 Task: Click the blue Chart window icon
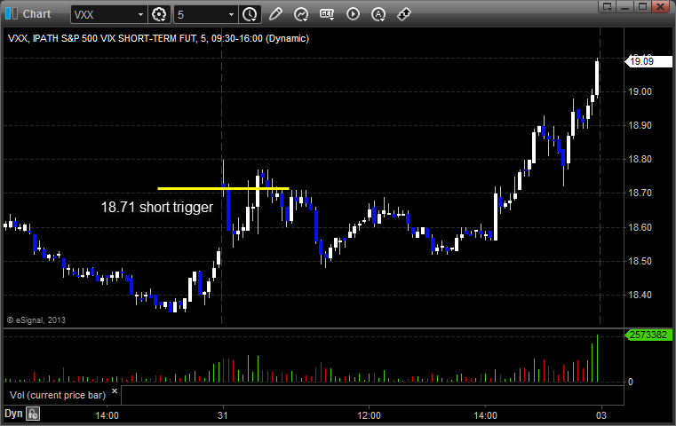click(11, 14)
